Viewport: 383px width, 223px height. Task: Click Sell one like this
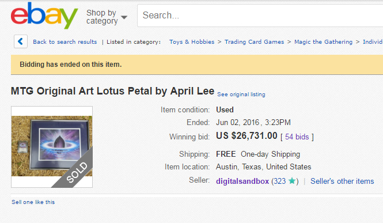(x=33, y=202)
